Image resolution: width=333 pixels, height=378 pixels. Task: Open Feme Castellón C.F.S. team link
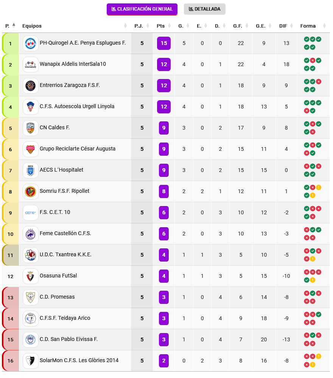tap(65, 234)
